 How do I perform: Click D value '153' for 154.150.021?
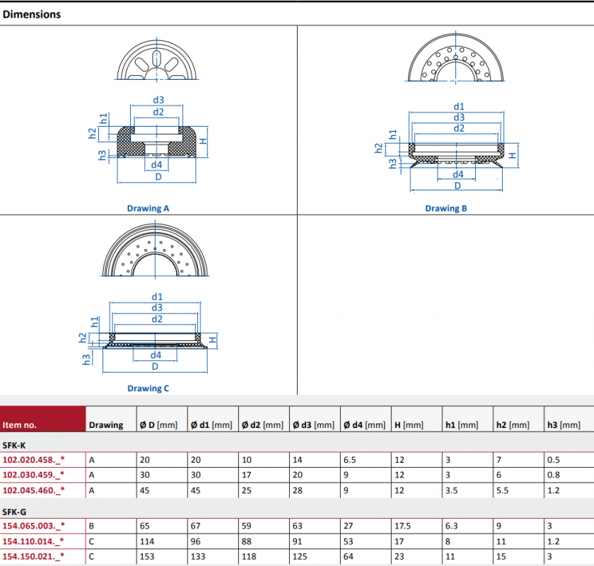click(x=146, y=557)
